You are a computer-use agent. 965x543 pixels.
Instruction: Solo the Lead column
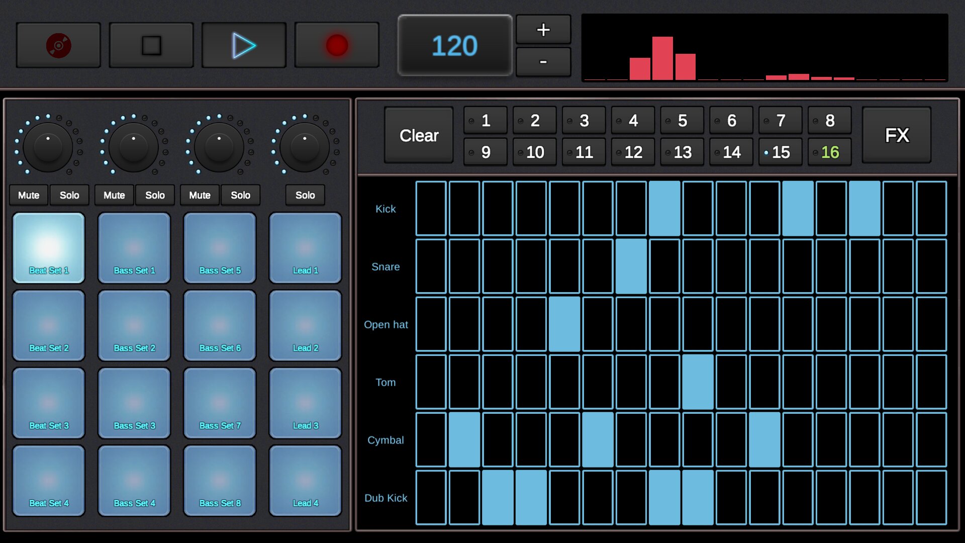[x=305, y=195]
